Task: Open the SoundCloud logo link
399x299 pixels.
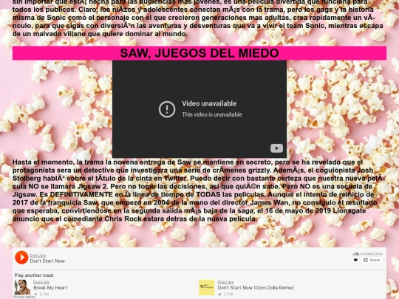Action: click(368, 254)
